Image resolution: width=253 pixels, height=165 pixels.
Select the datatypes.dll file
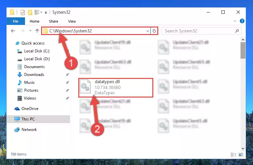(x=116, y=88)
